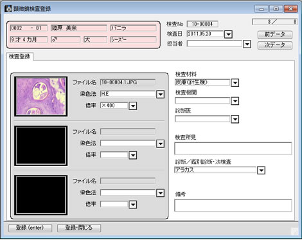Open the 診断医 dropdown arrow
302x240 pixels.
point(235,119)
